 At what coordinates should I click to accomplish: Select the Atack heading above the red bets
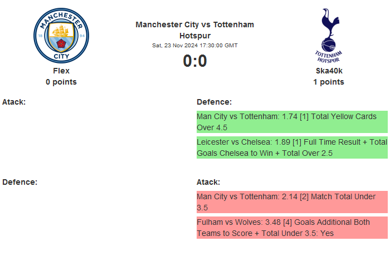[208, 182]
